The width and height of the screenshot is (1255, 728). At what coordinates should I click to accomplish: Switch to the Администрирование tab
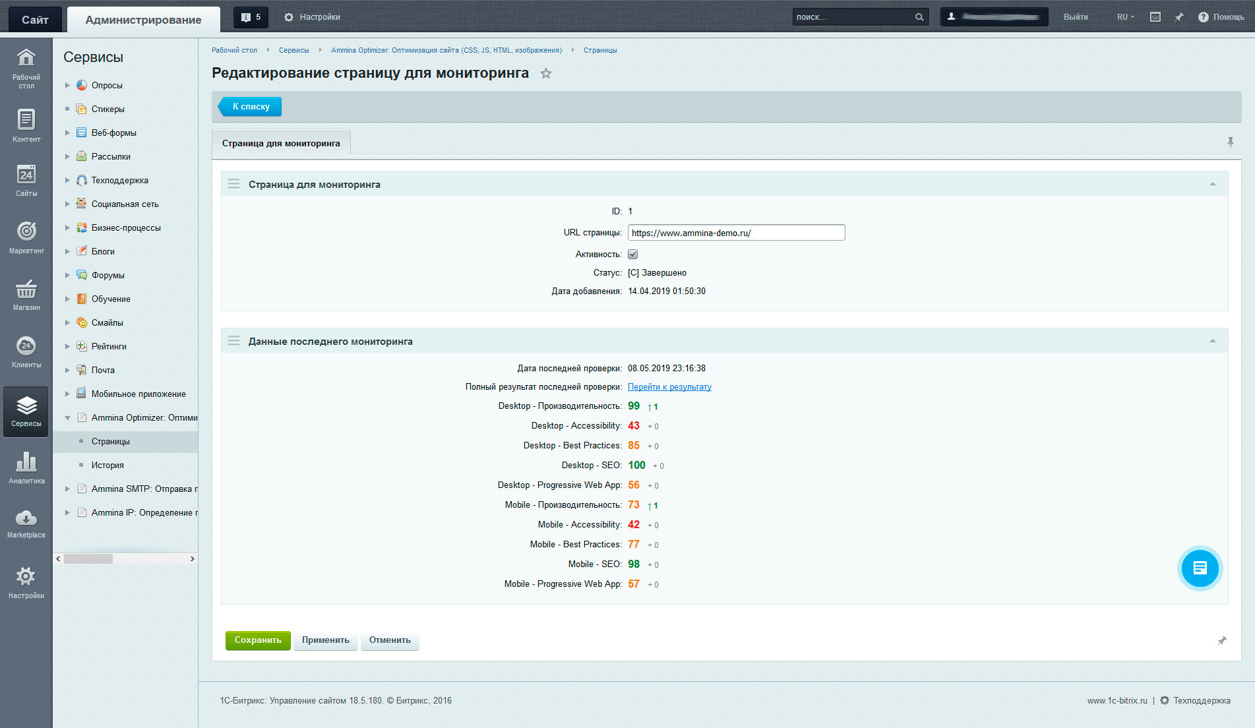pos(143,20)
